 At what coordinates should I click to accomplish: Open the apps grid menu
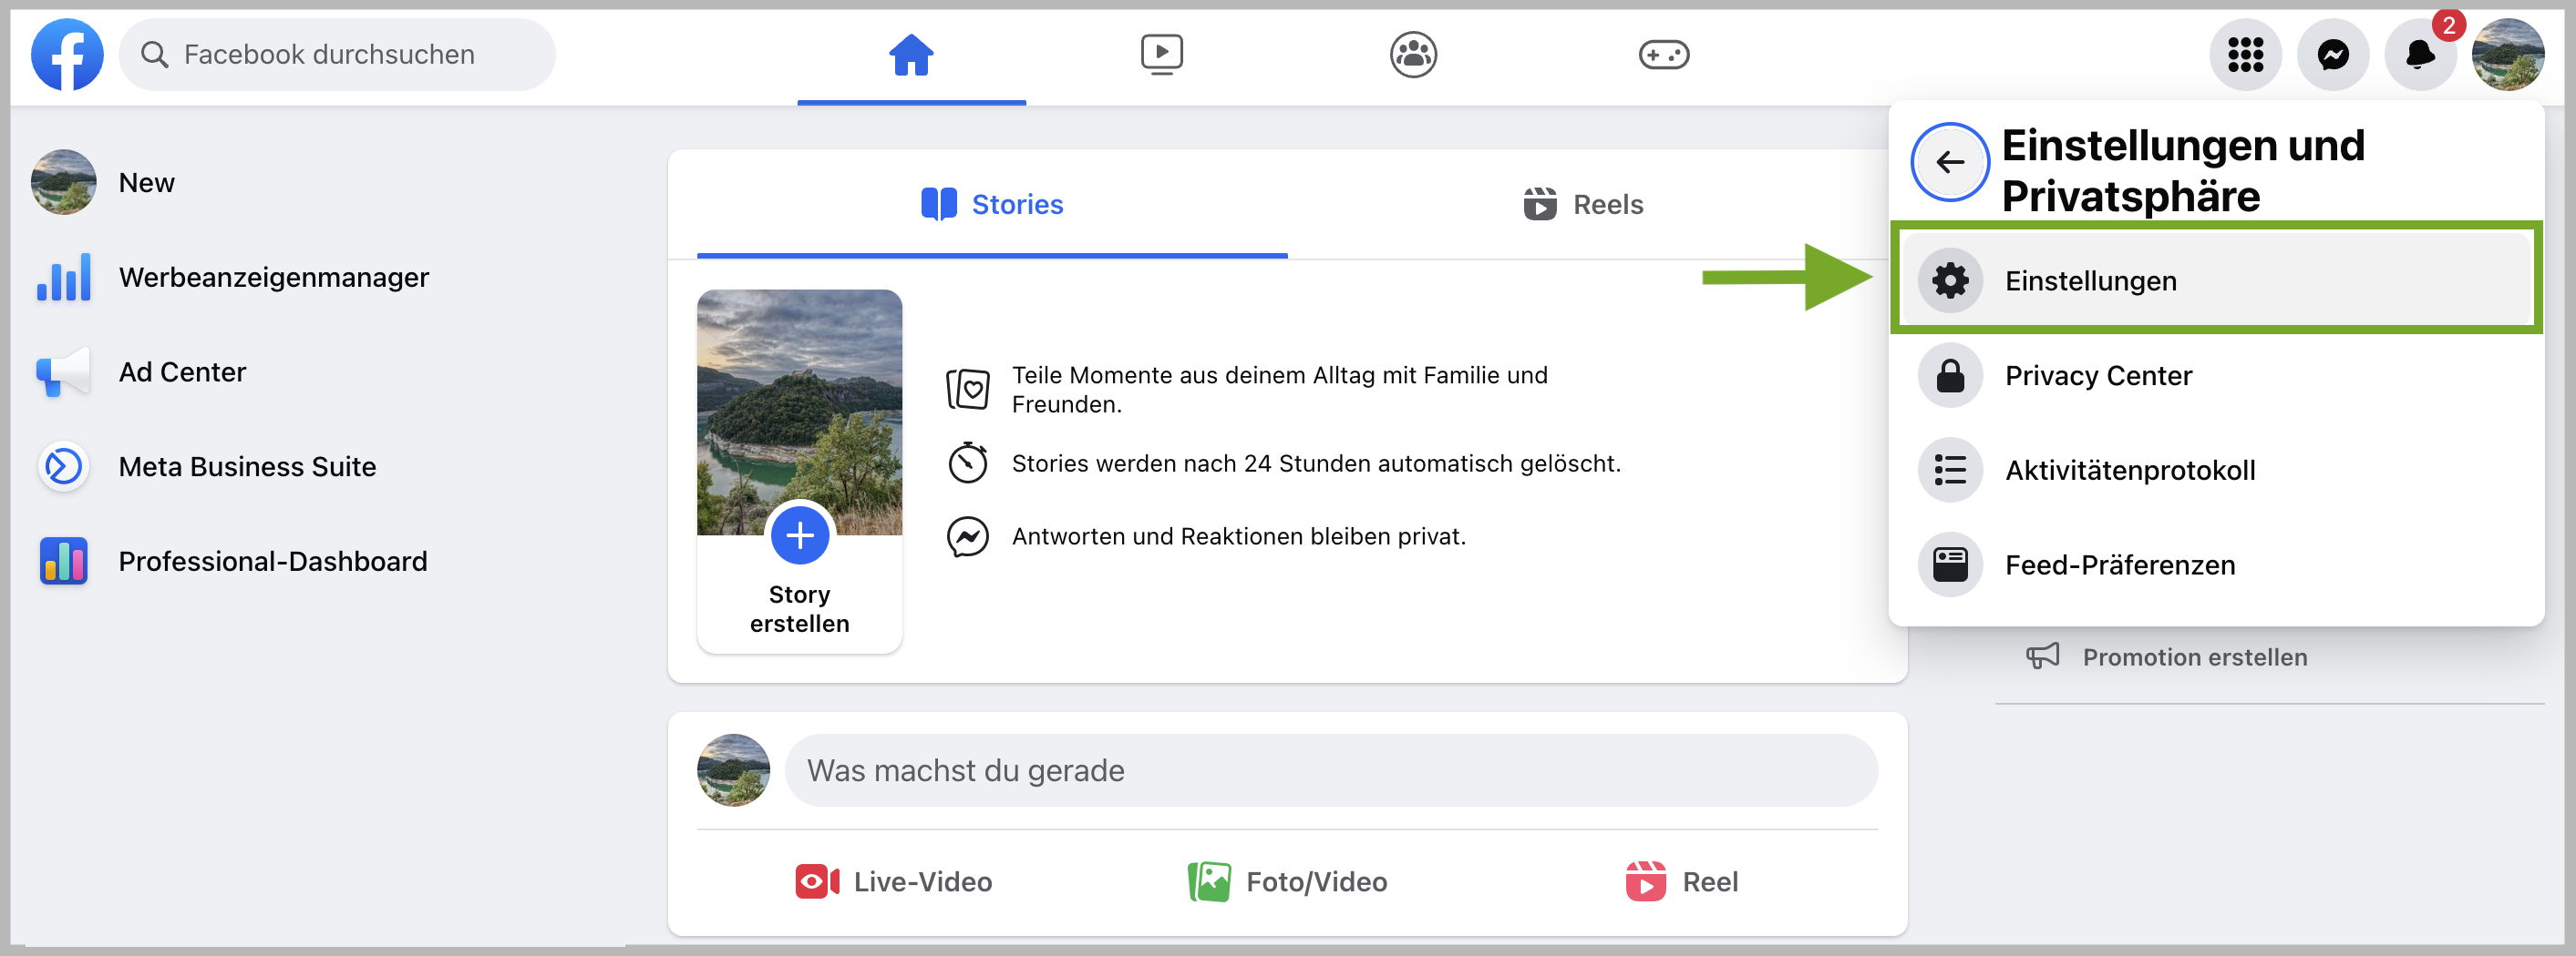coord(2245,54)
